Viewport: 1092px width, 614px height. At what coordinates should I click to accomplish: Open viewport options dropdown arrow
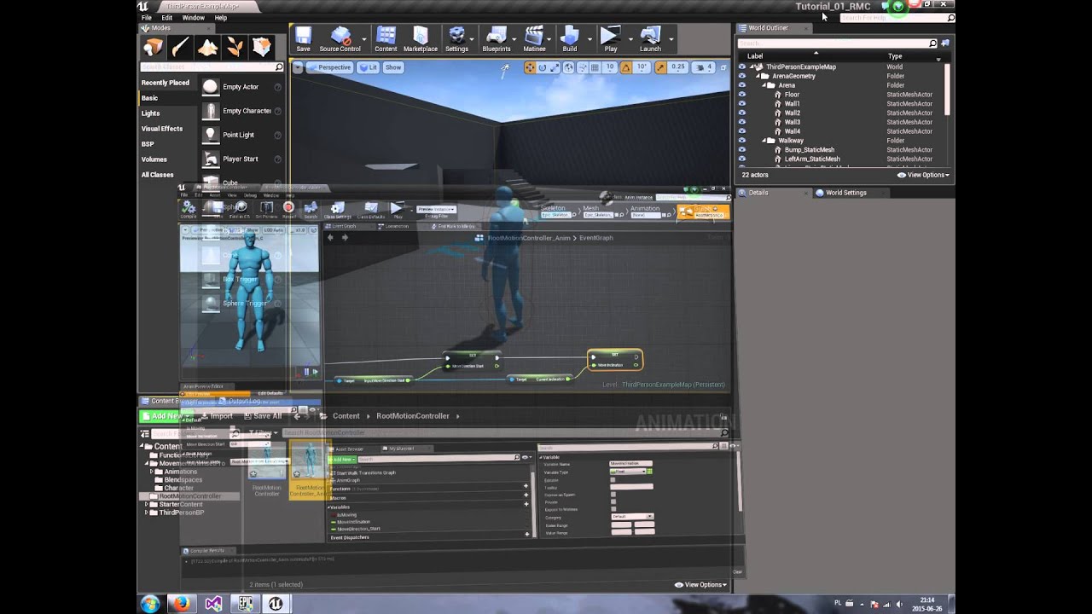298,67
